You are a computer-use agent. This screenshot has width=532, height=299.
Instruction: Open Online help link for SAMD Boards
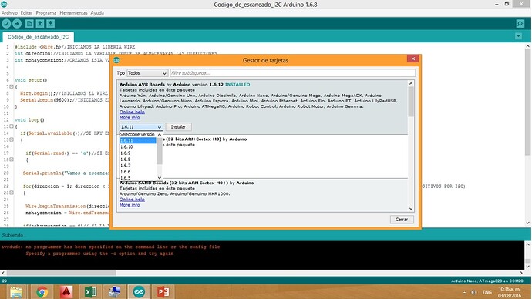click(x=132, y=200)
